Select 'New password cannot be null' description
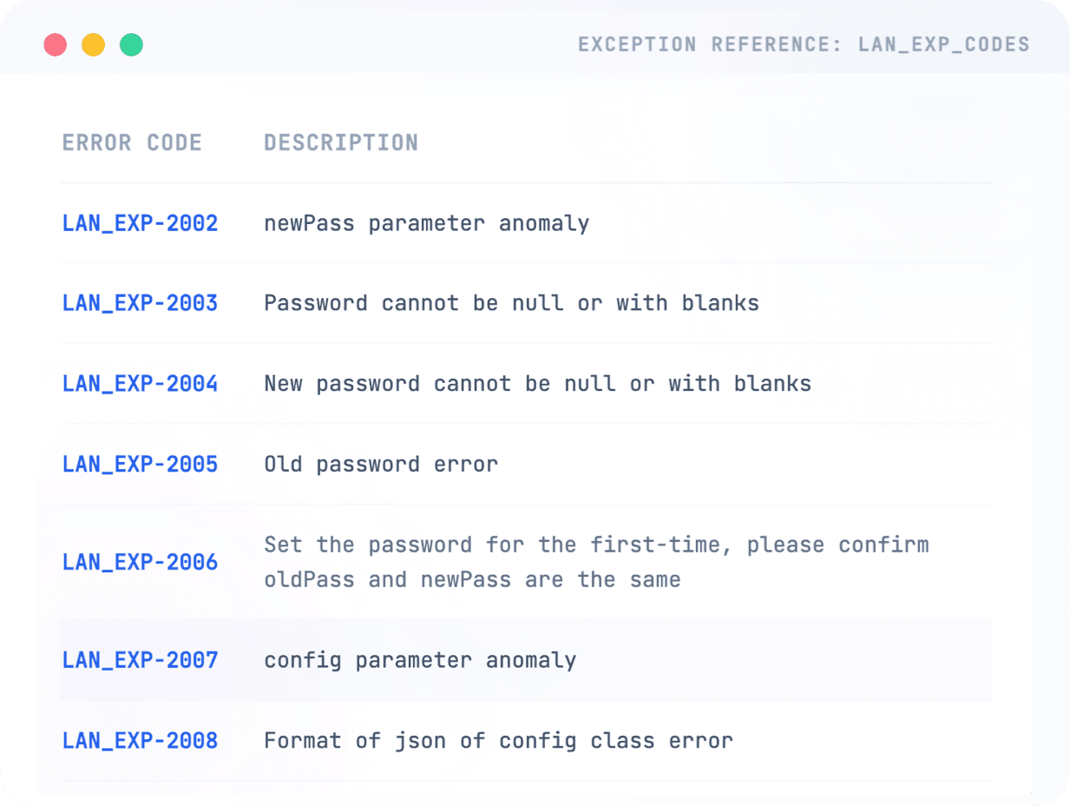1070x806 pixels. click(x=537, y=384)
